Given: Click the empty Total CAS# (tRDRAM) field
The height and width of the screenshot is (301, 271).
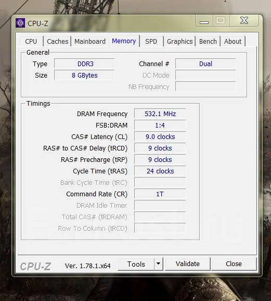Looking at the screenshot, I should [160, 217].
